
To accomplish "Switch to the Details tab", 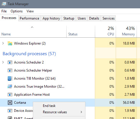I will pyautogui.click(x=94, y=18).
